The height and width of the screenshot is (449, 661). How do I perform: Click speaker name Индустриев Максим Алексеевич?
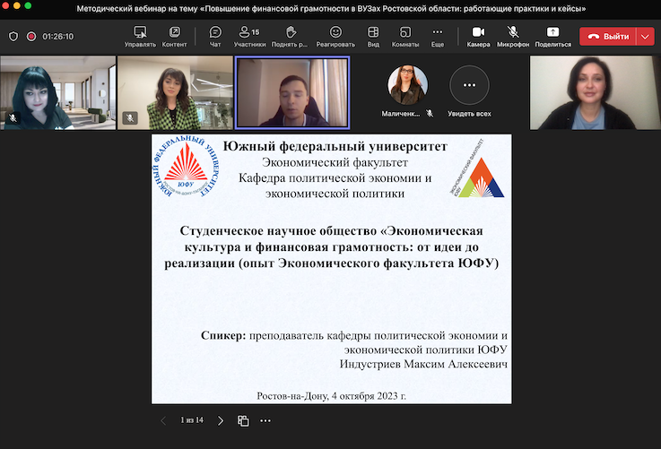423,364
